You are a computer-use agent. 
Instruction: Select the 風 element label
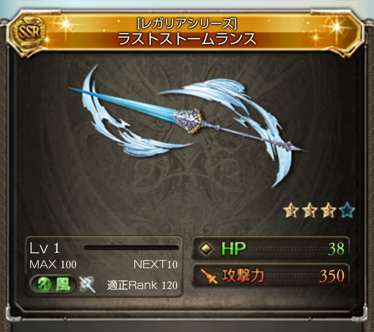(x=63, y=284)
